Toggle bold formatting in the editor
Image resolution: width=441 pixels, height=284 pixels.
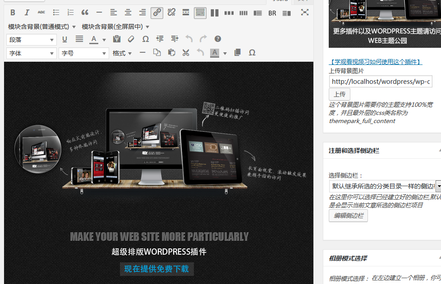(13, 13)
